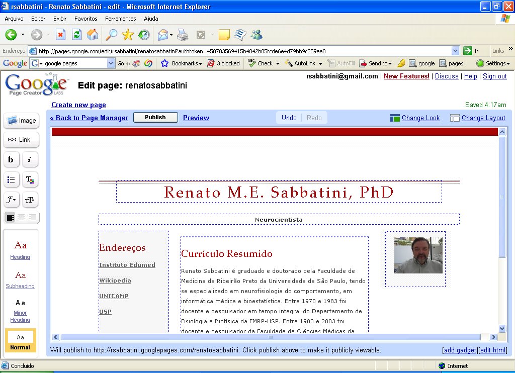Click the Google toolbar Go button
This screenshot has width=515, height=373.
(x=121, y=63)
